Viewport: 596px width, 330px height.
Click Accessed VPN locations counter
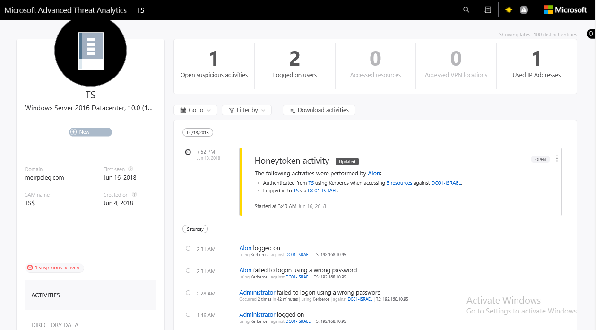(x=456, y=66)
